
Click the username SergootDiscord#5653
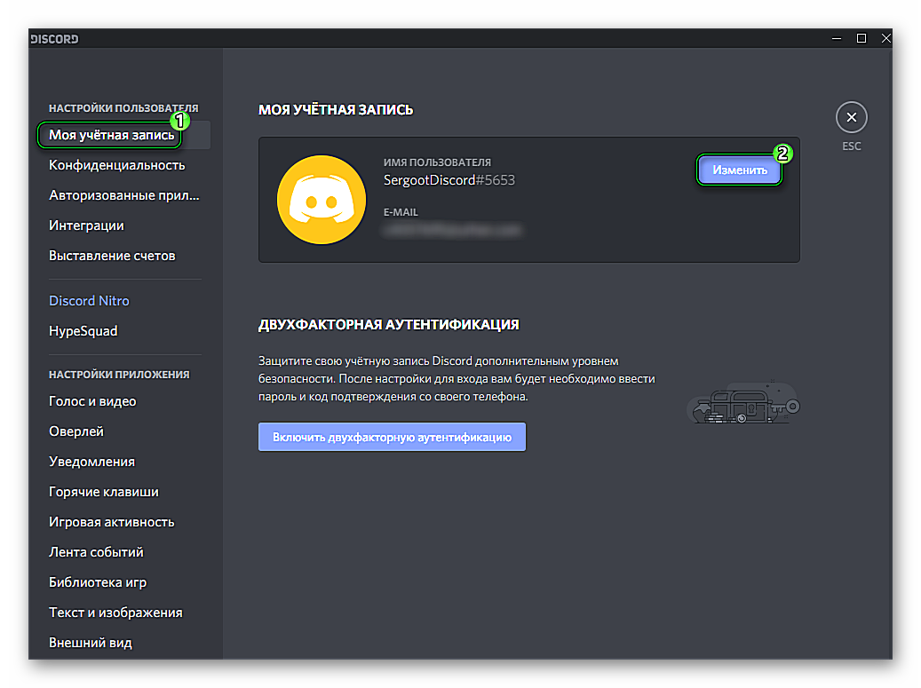pos(449,180)
